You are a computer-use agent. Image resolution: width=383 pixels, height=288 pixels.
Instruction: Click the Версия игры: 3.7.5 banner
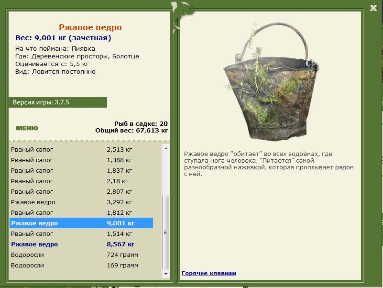(58, 102)
